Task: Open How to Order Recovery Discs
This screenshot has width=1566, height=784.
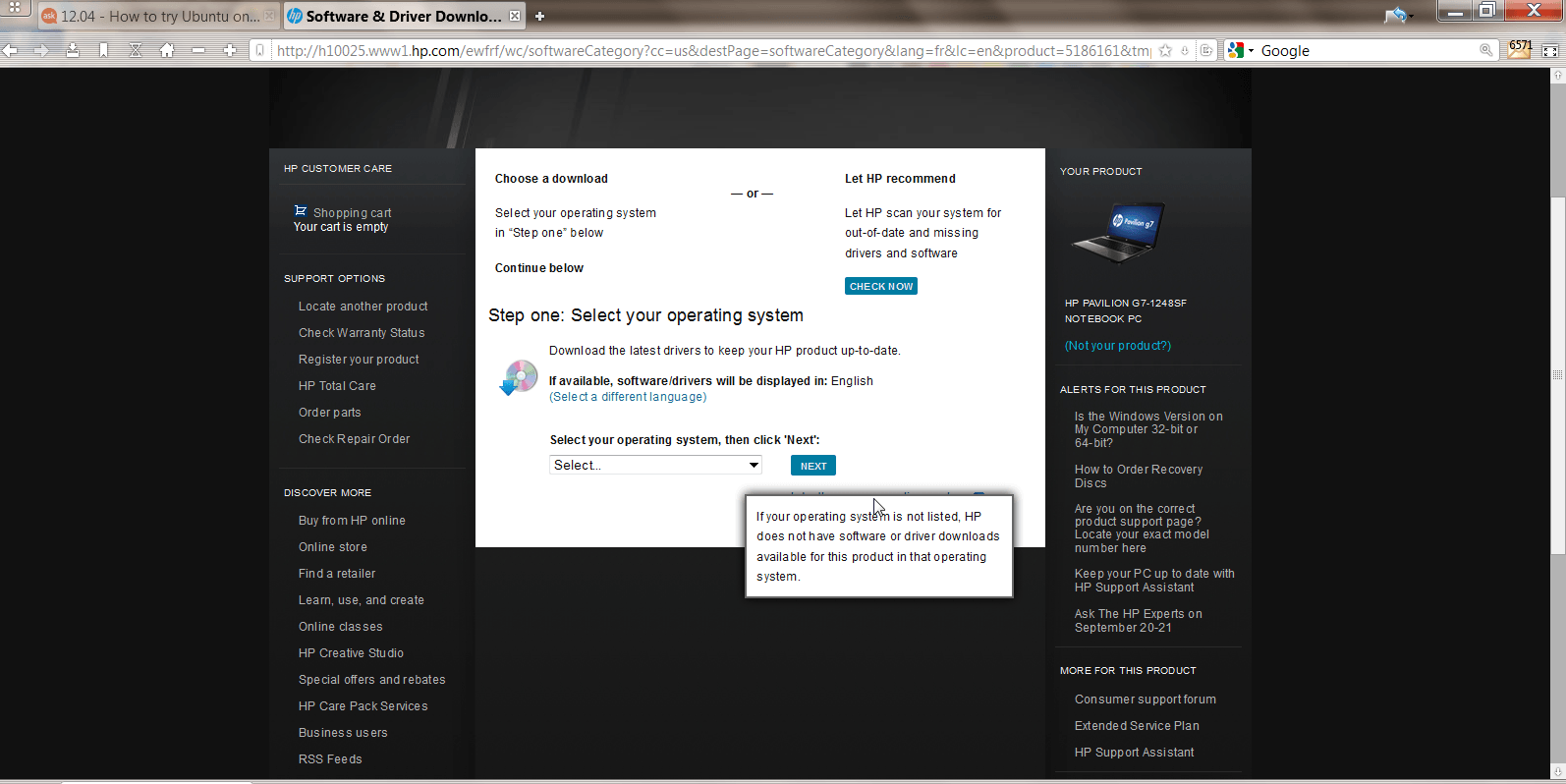Action: (x=1139, y=476)
